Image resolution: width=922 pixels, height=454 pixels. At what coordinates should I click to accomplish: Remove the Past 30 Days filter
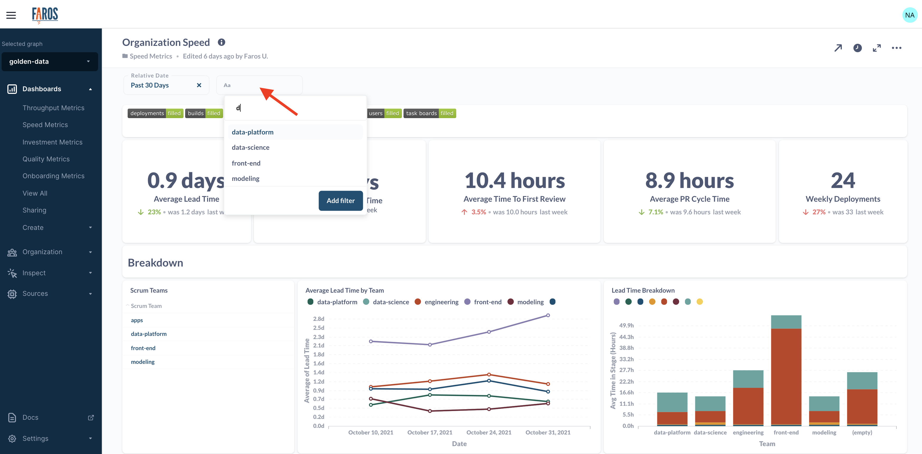tap(199, 85)
